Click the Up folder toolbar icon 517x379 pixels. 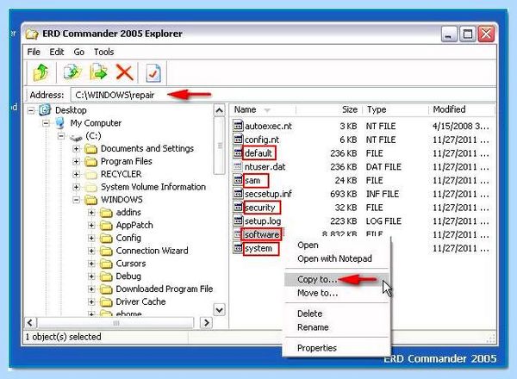(40, 72)
